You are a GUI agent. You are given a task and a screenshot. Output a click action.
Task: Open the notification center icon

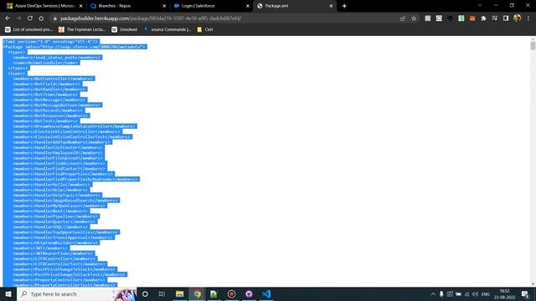click(525, 294)
